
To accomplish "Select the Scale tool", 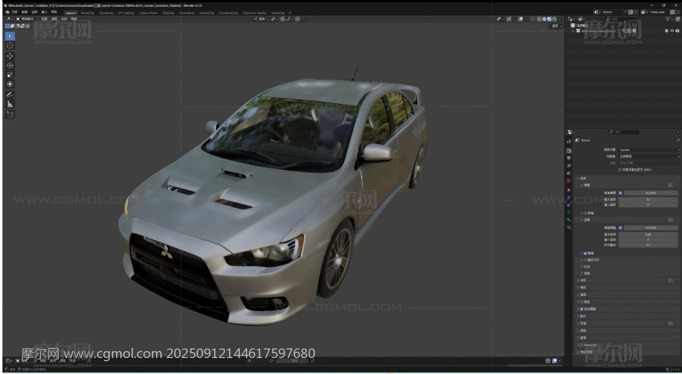I will pyautogui.click(x=10, y=75).
